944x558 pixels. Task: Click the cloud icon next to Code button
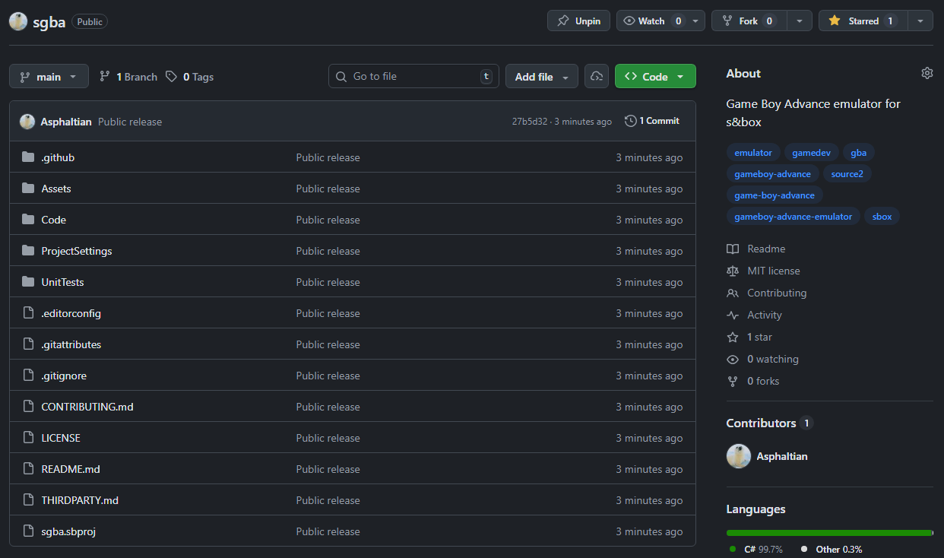coord(597,77)
